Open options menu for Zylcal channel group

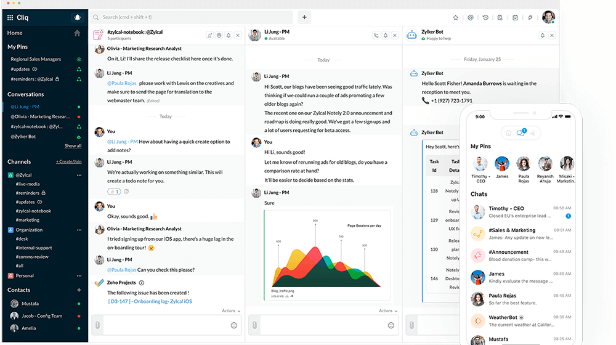(79, 175)
